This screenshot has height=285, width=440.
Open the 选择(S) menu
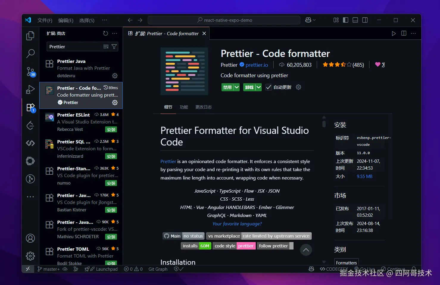[x=87, y=20]
